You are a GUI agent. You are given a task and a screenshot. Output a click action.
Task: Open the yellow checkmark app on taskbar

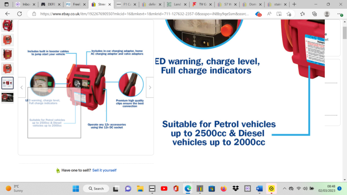[x=271, y=189]
